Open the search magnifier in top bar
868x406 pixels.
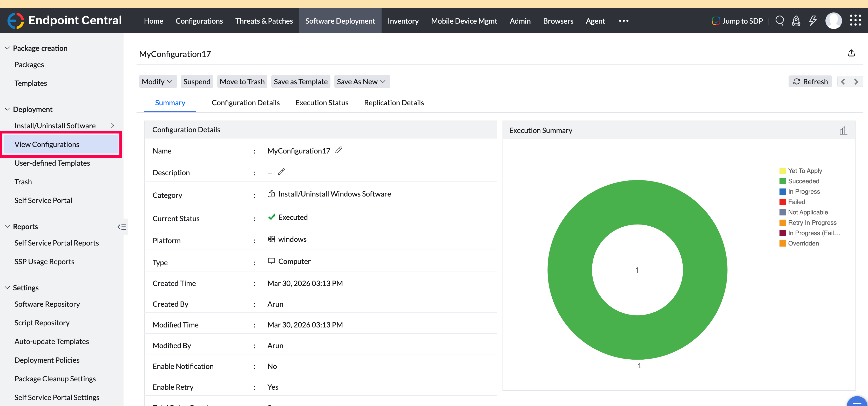[x=779, y=21]
